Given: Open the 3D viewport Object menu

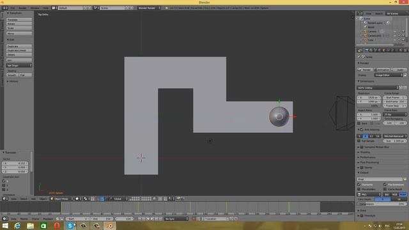Looking at the screenshot, I should pyautogui.click(x=43, y=199).
